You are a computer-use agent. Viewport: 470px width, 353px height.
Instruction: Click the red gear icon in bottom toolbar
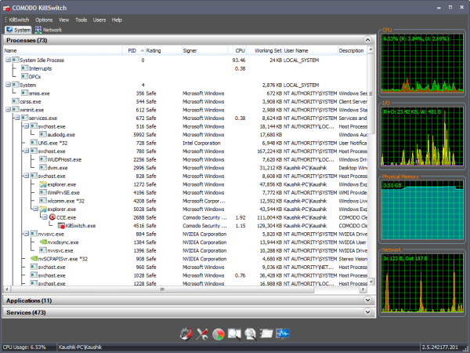tap(185, 333)
